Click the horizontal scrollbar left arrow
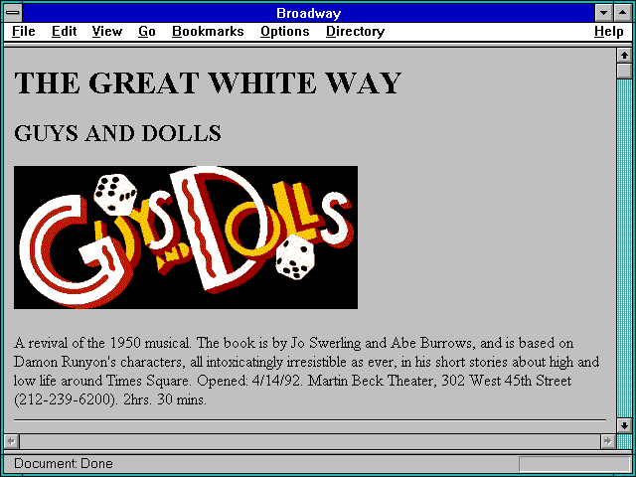Image resolution: width=636 pixels, height=477 pixels. pyautogui.click(x=11, y=441)
